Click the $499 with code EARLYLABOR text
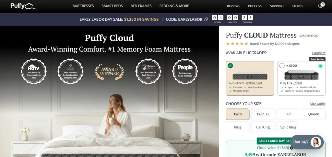This screenshot has width=332, height=157. (x=276, y=154)
